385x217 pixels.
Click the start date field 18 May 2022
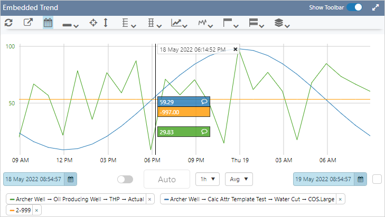point(34,179)
